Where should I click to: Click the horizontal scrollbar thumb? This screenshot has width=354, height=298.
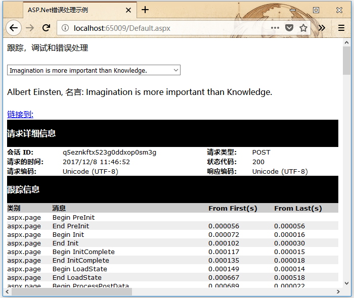71,292
